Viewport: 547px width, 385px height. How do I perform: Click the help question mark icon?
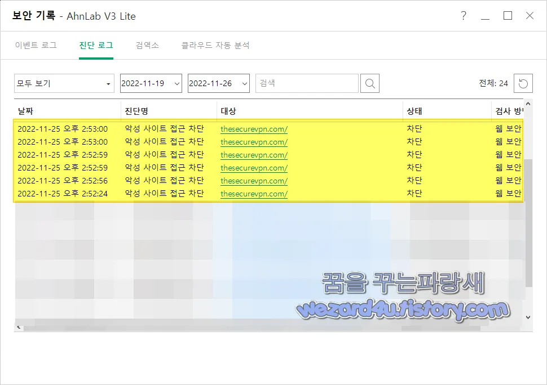(464, 16)
